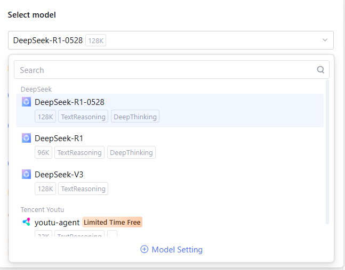345x270 pixels.
Task: Click the 128K badge in selector box
Action: (96, 40)
